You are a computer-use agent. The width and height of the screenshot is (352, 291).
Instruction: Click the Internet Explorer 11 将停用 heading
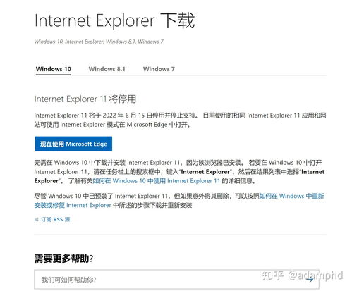85,99
